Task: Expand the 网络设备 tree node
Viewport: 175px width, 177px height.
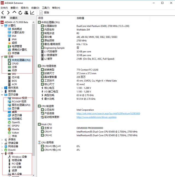Action: coord(2,146)
